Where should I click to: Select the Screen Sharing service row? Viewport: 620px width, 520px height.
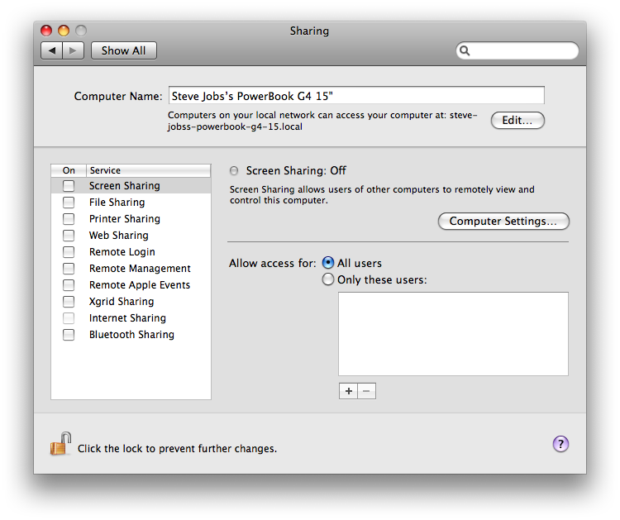coord(131,186)
